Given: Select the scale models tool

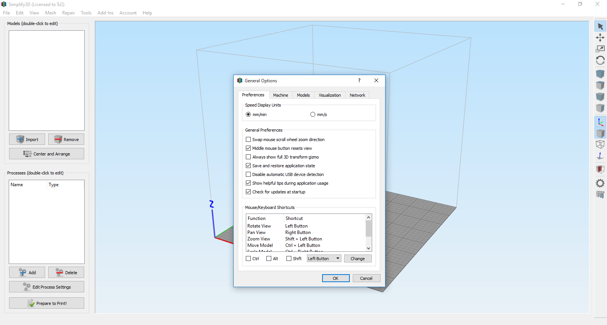Looking at the screenshot, I should [600, 49].
